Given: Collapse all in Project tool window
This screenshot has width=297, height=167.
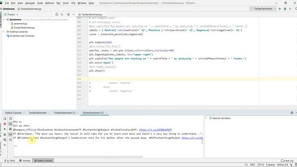Looking at the screenshot, I should point(62,14).
